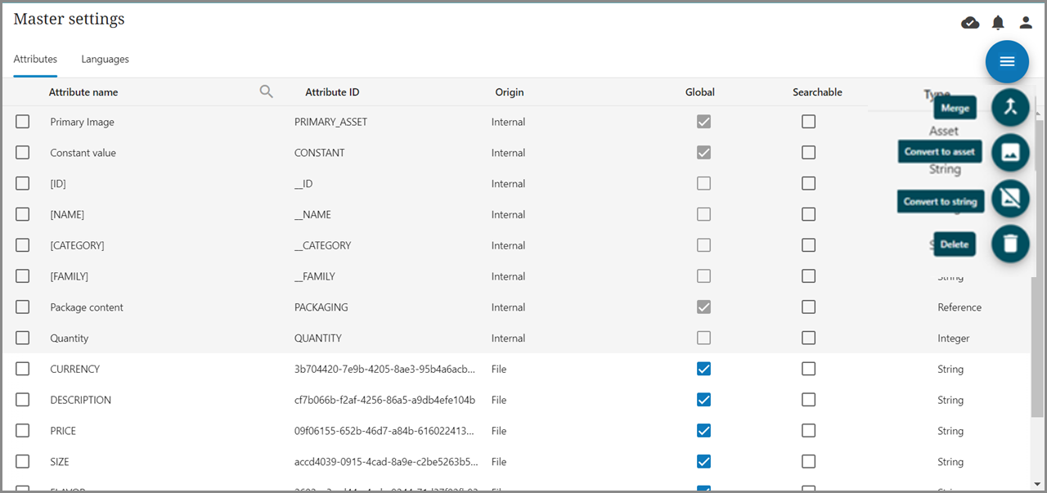Open the user account profile icon
The height and width of the screenshot is (493, 1047).
click(x=1026, y=23)
